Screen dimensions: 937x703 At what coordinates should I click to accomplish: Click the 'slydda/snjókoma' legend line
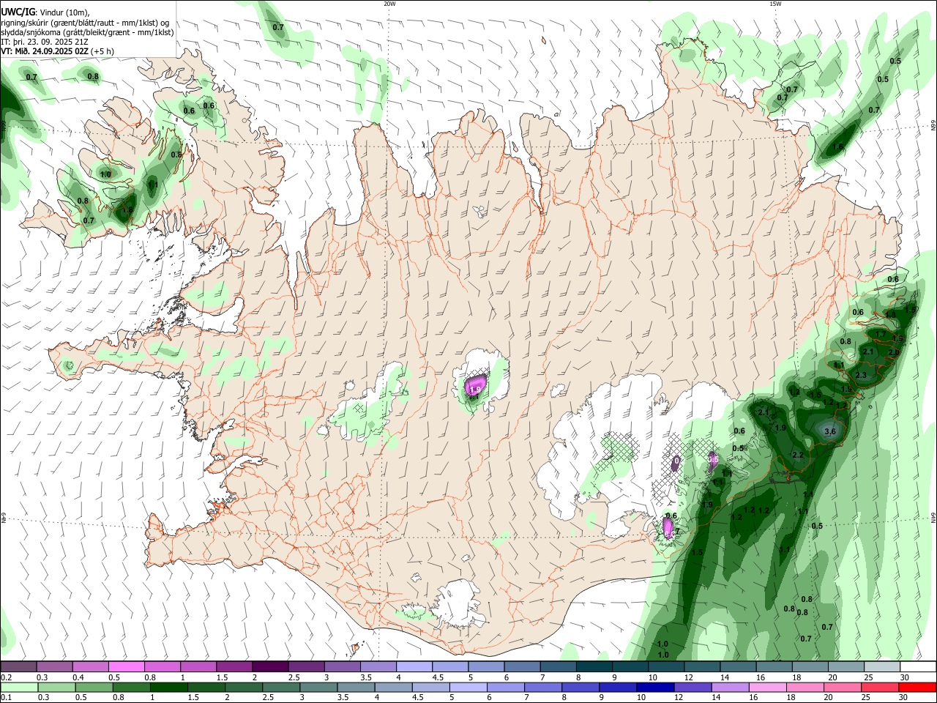click(87, 32)
